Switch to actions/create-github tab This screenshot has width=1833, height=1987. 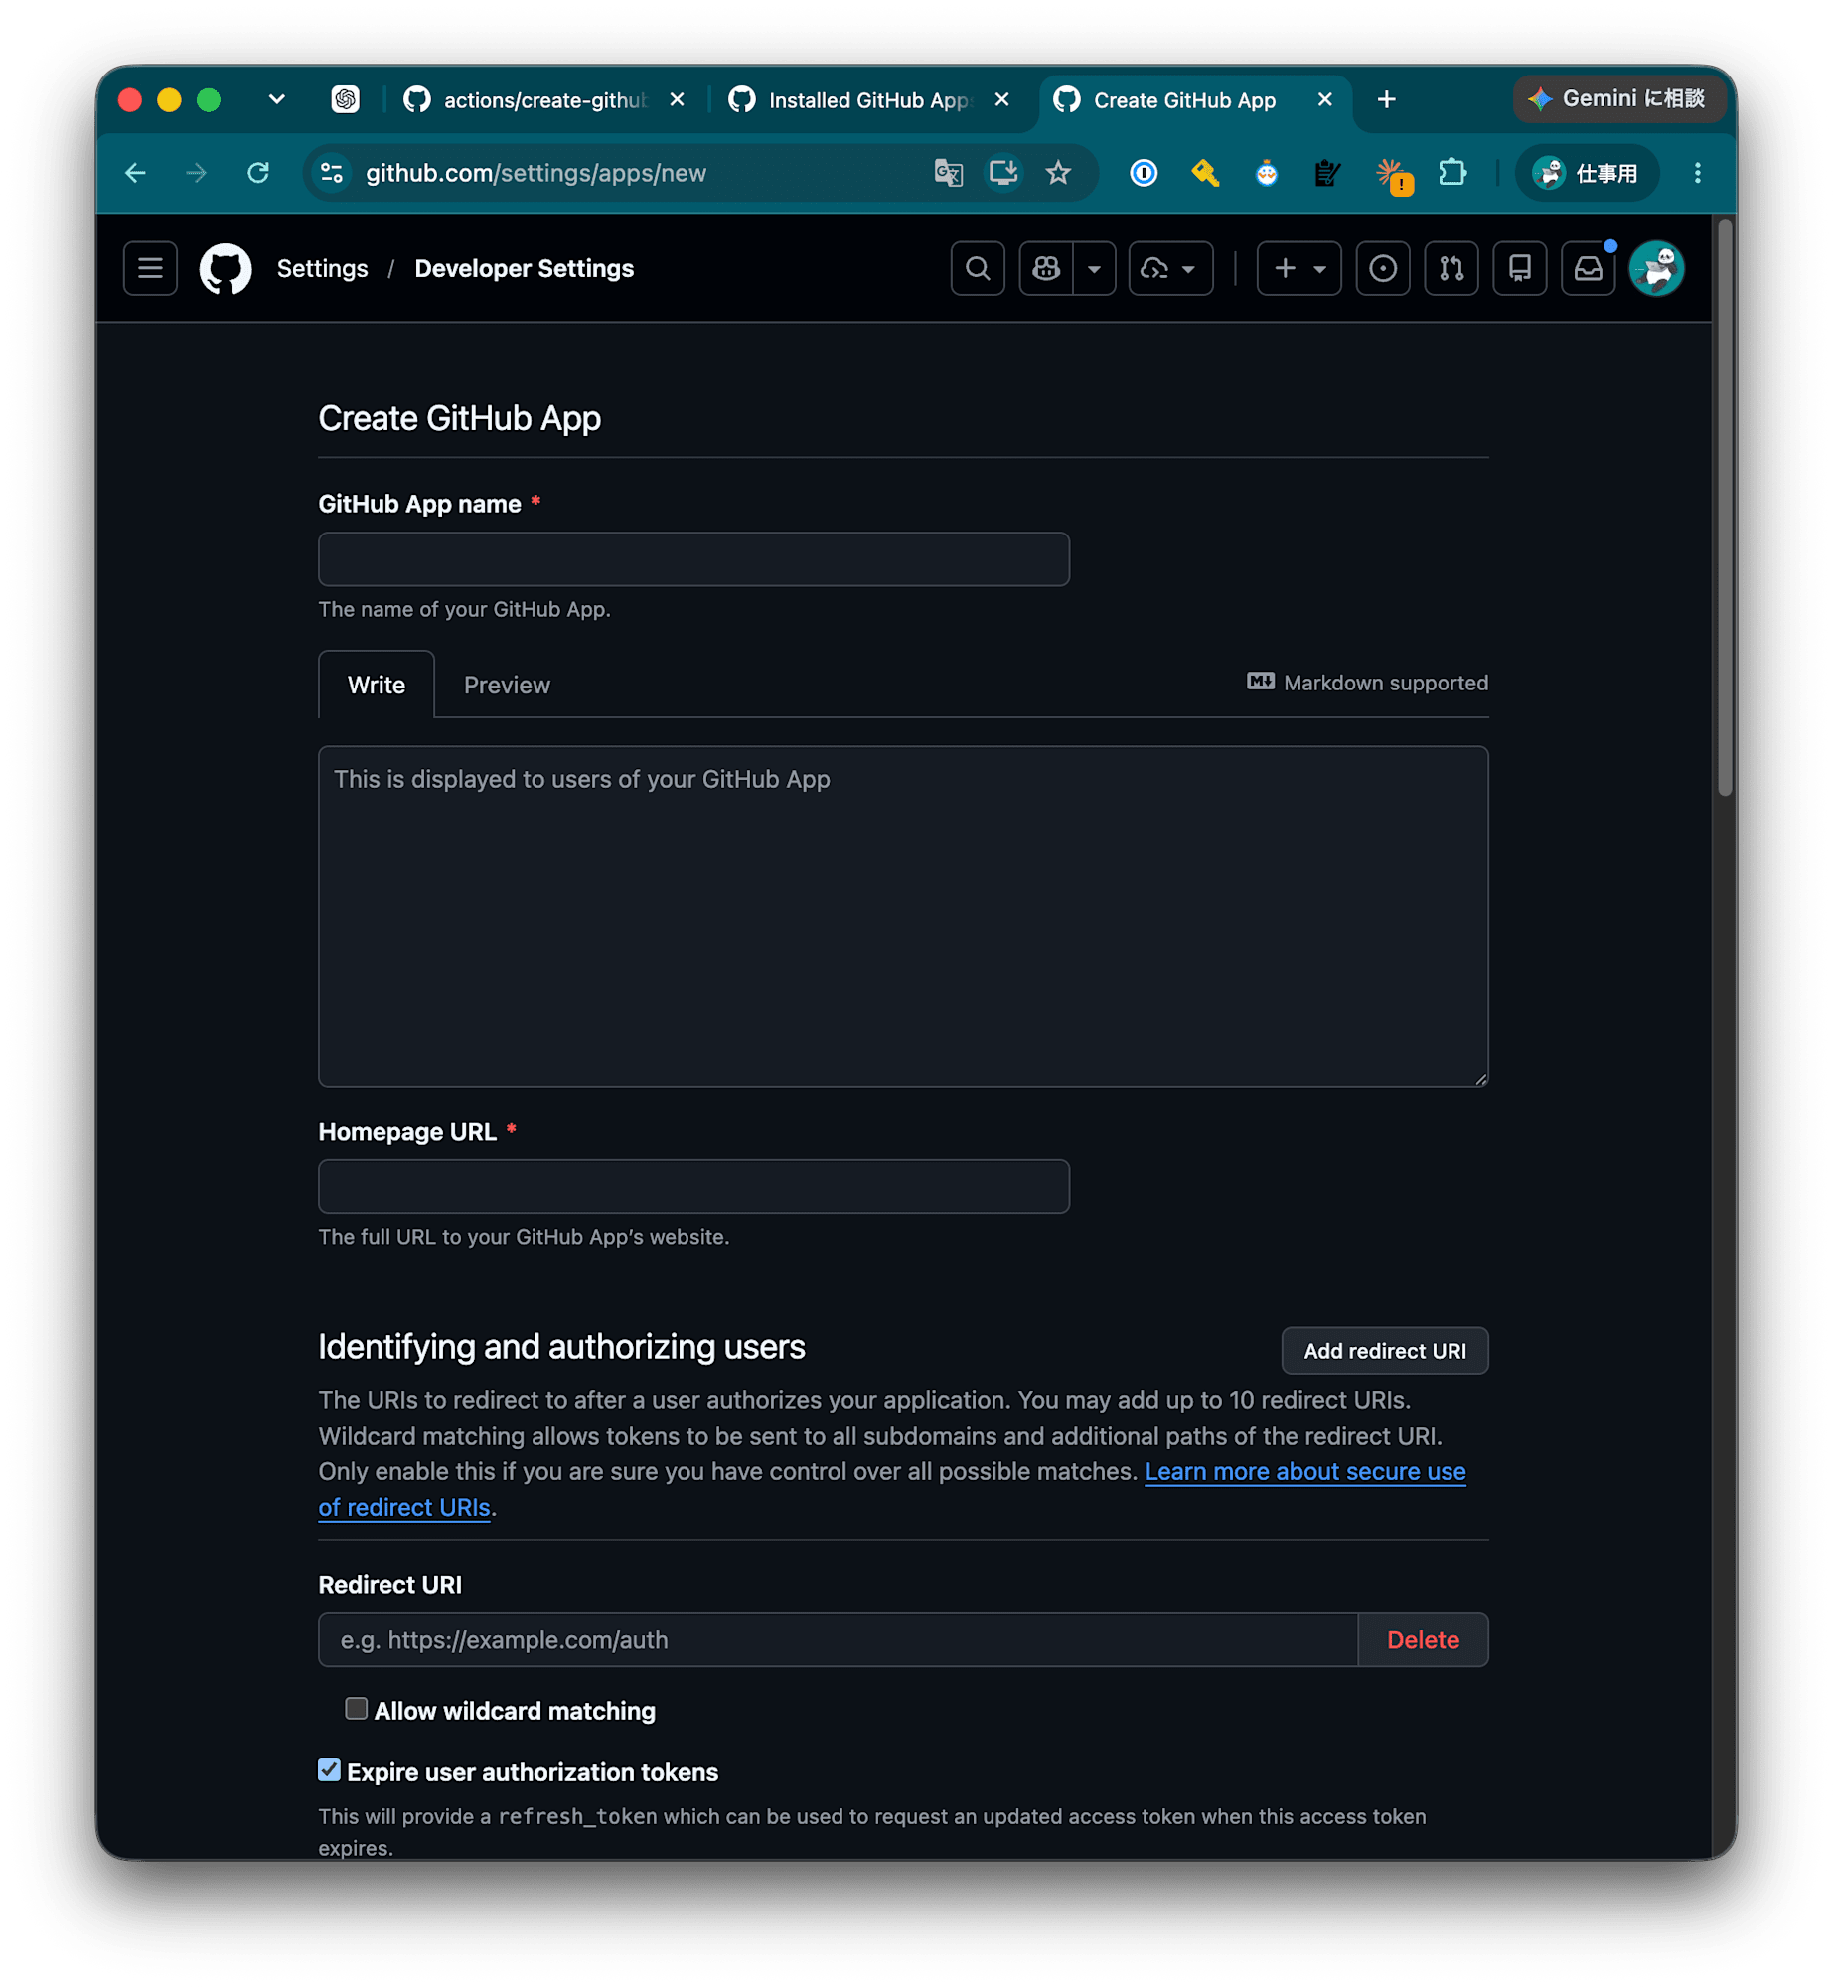click(543, 100)
